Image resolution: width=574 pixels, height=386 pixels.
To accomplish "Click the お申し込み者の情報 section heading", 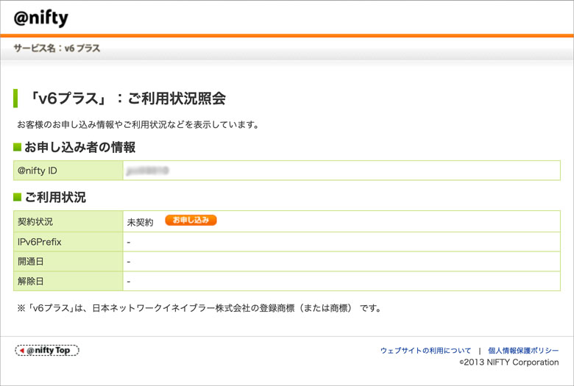I will click(x=79, y=147).
